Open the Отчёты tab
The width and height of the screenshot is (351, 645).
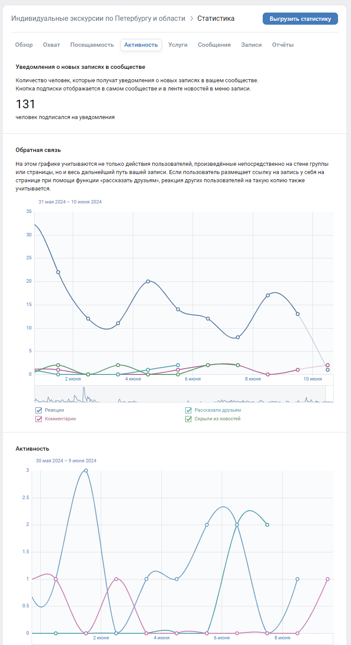tap(283, 45)
